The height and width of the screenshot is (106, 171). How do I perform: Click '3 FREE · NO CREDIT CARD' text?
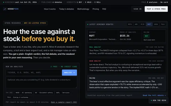(x=64, y=67)
